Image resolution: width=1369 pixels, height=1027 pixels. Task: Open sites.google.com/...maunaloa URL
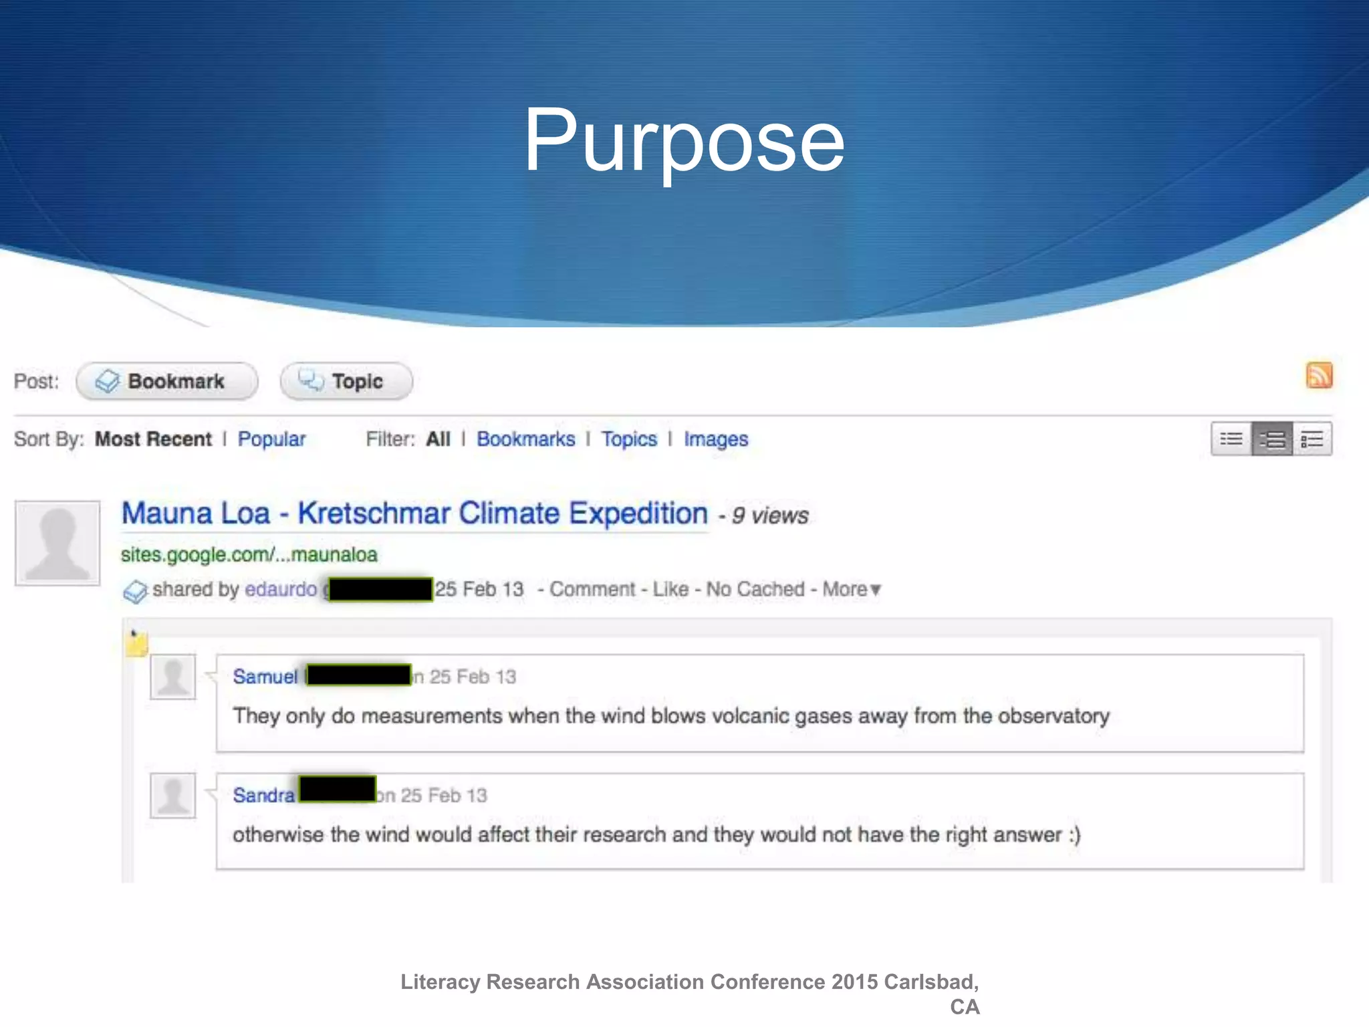[x=249, y=554]
